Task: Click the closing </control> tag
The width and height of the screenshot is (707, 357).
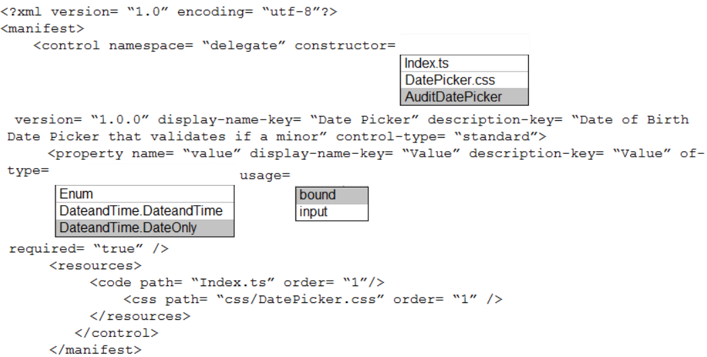Action: click(116, 333)
